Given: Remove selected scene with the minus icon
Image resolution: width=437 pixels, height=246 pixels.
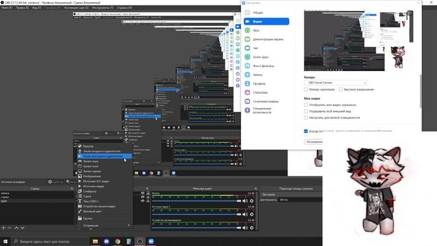Looking at the screenshot, I should click(10, 228).
